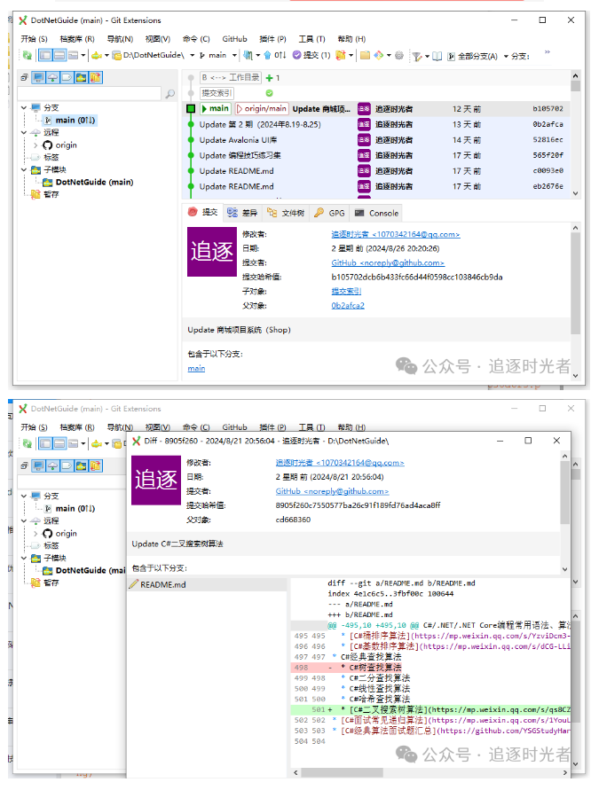This screenshot has height=790, width=591.
Task: Click author email link in Diff dialog
Action: 340,463
